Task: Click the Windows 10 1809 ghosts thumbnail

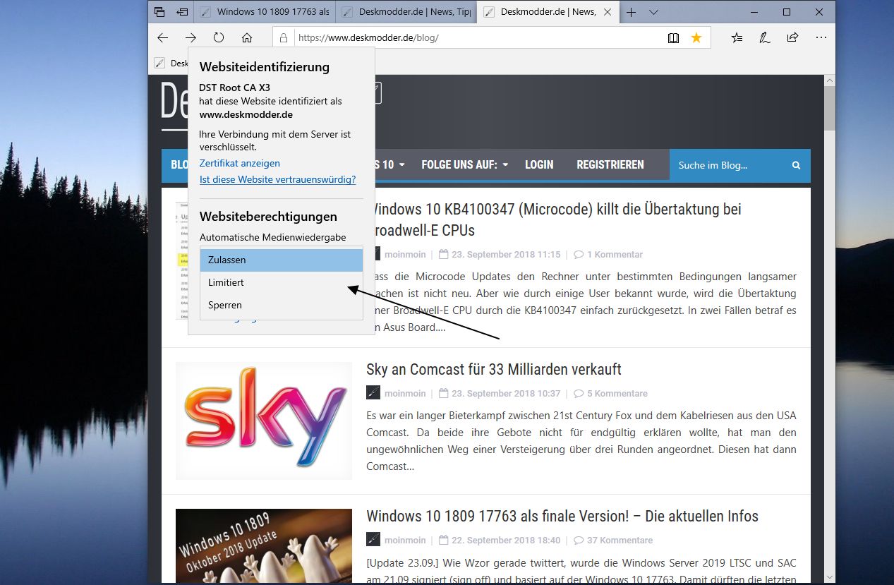Action: tap(264, 546)
